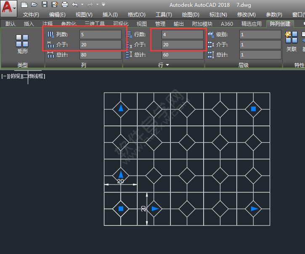Image resolution: width=305 pixels, height=254 pixels.
Task: Switch to the 视图 ribbon tab
Action: 142,24
